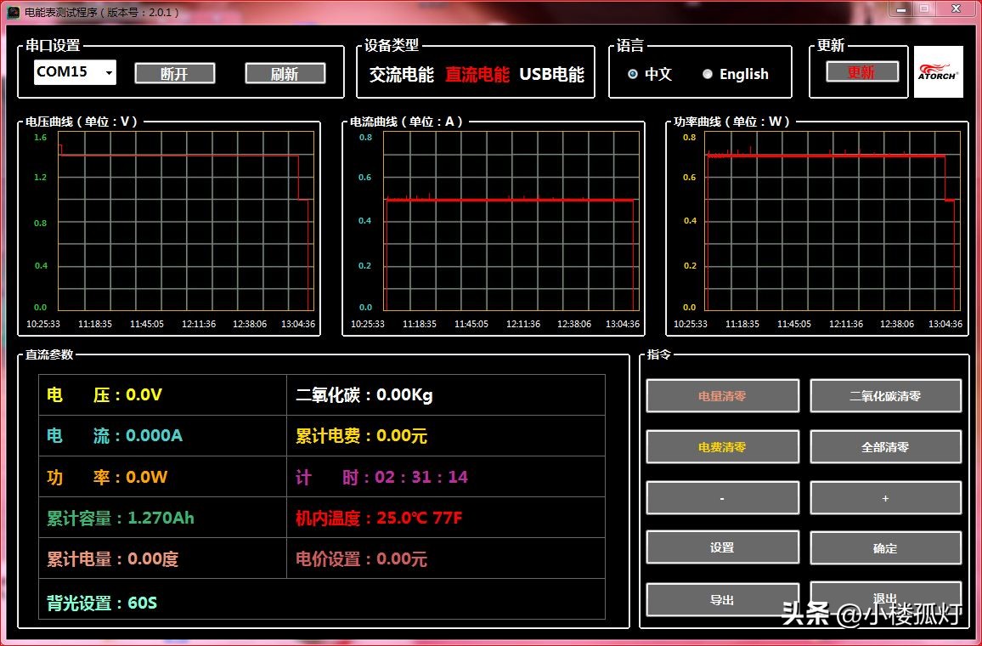Click the 背光设置：60S value
Image resolution: width=982 pixels, height=646 pixels.
click(102, 603)
